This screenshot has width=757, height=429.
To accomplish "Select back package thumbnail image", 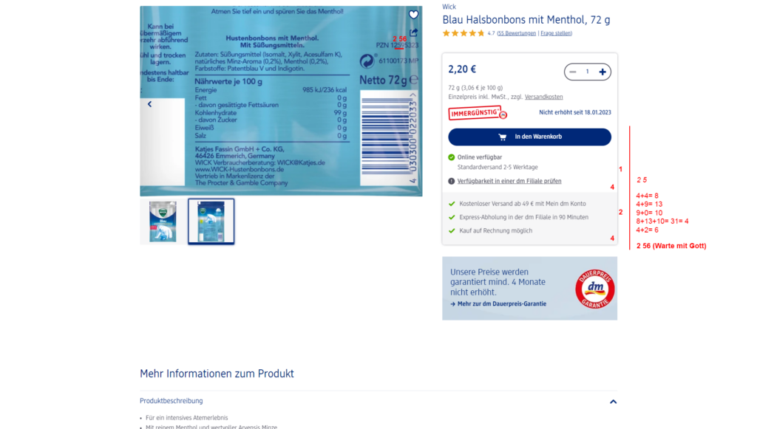I will [x=211, y=222].
